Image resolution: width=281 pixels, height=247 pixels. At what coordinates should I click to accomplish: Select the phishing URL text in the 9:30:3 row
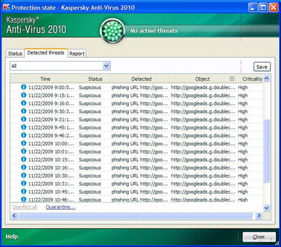pos(139,111)
